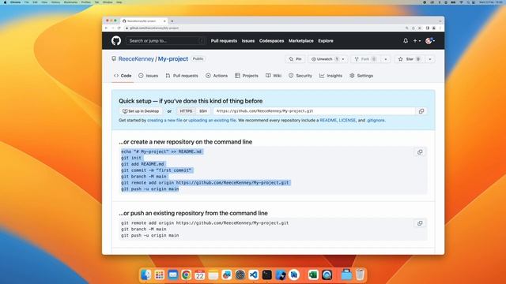
Task: Select the Code tab
Action: pyautogui.click(x=123, y=76)
